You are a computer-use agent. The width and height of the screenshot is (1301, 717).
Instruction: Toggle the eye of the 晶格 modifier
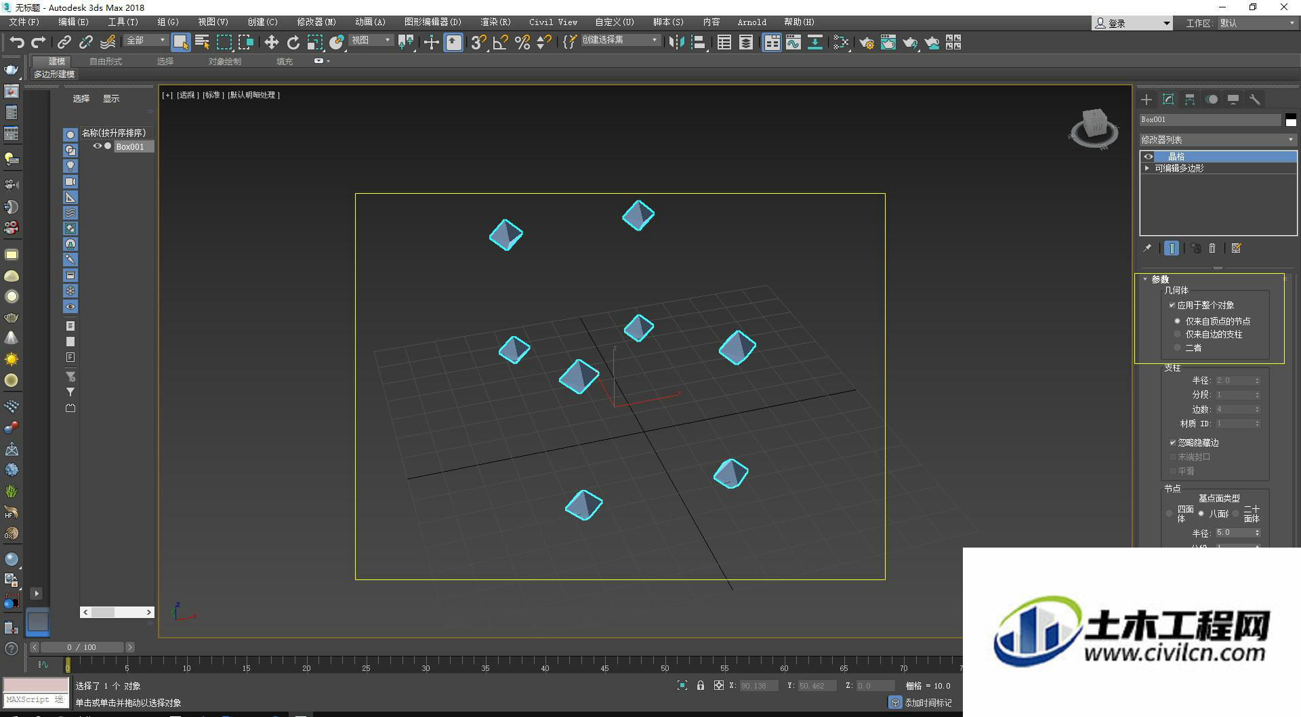1149,157
